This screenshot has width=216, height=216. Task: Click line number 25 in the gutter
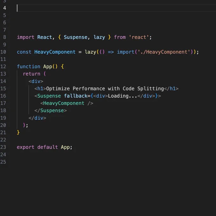click(3, 162)
